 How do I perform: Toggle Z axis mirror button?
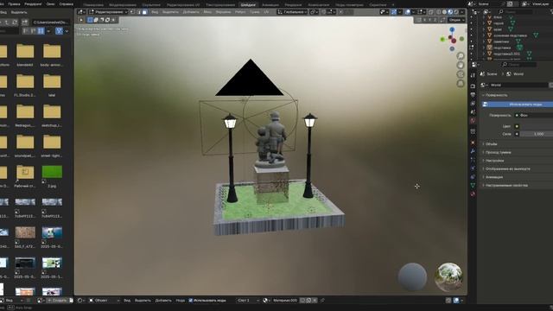pyautogui.click(x=435, y=20)
